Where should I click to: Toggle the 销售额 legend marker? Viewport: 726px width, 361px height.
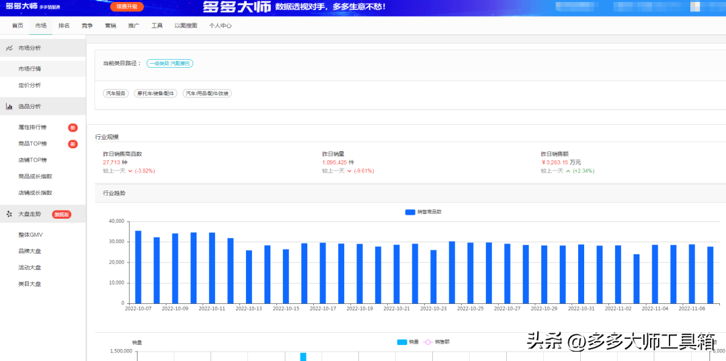428,342
